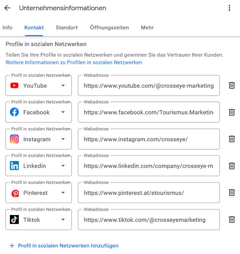The image size is (240, 254).
Task: Open the three-dot more options menu
Action: (229, 8)
